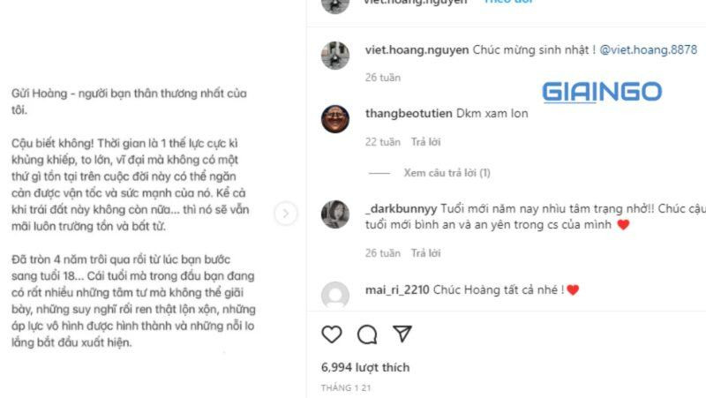View the 6,994 lượt thích list
The height and width of the screenshot is (398, 706).
(x=365, y=367)
